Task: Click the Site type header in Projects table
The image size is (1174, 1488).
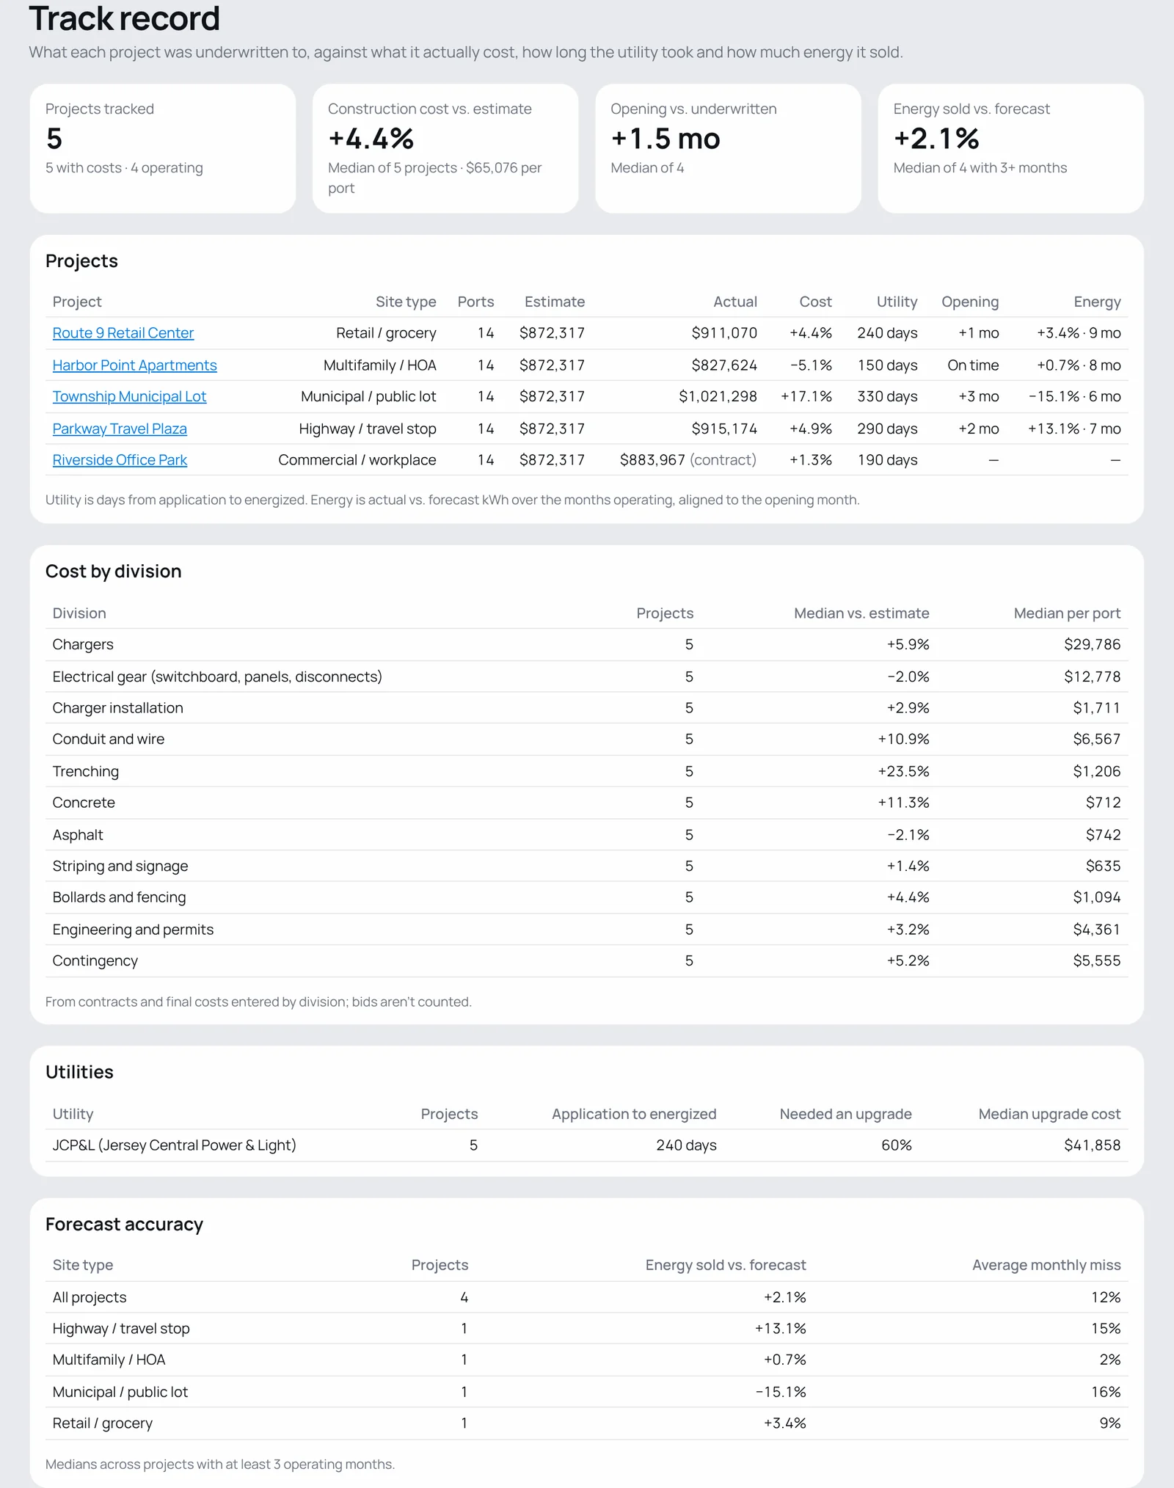Action: [x=406, y=302]
